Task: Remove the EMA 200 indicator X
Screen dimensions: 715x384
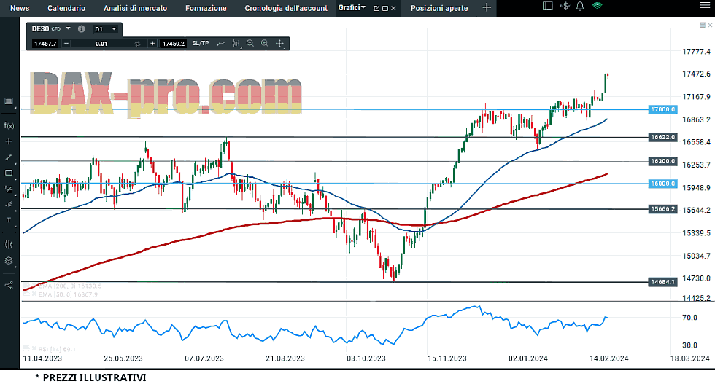Action: click(x=34, y=286)
